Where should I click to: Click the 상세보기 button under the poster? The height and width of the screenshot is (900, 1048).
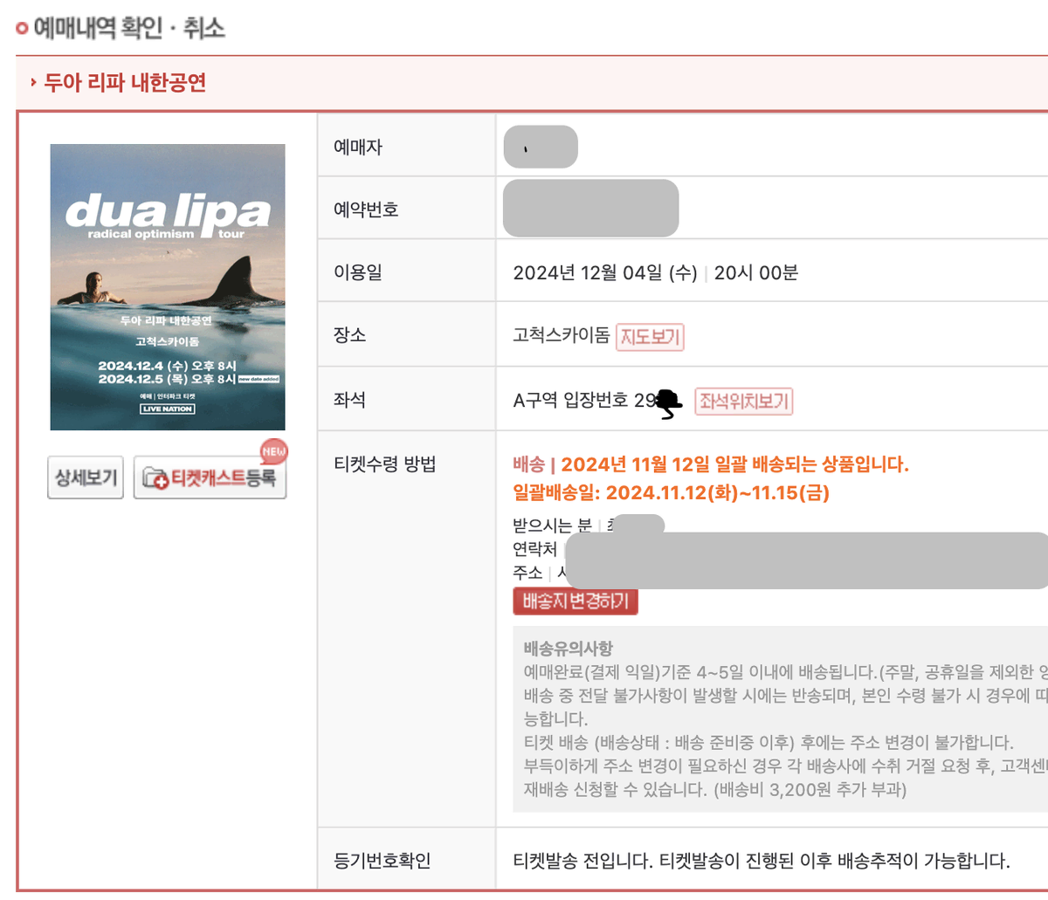coord(86,477)
